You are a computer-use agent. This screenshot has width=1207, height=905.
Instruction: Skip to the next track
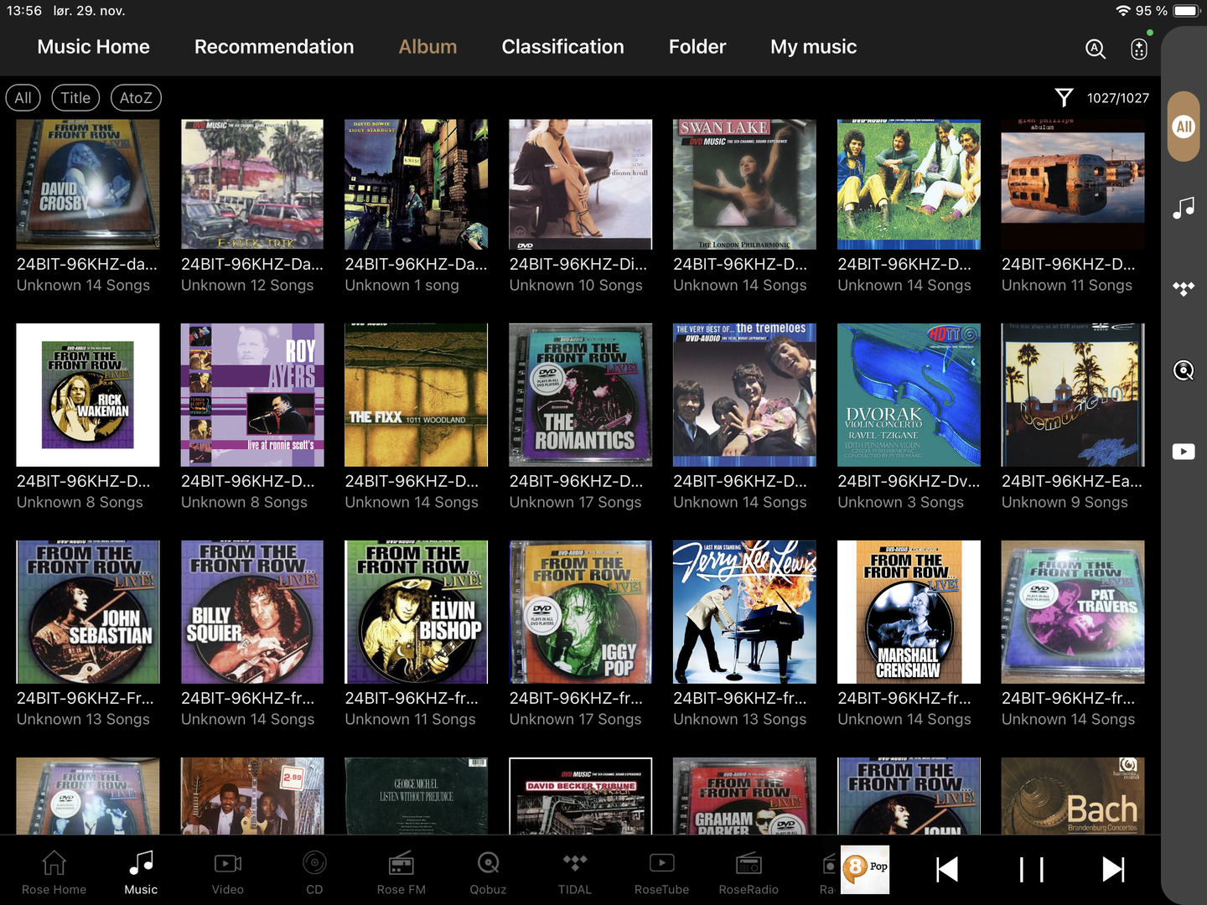coord(1113,870)
